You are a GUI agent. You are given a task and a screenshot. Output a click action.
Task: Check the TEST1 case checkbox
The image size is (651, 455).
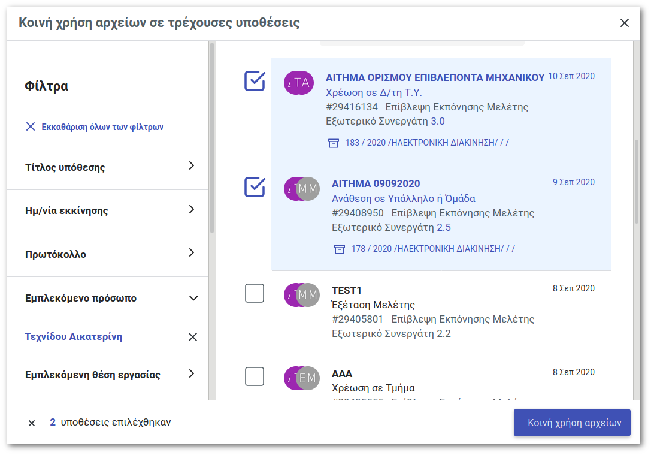point(255,293)
